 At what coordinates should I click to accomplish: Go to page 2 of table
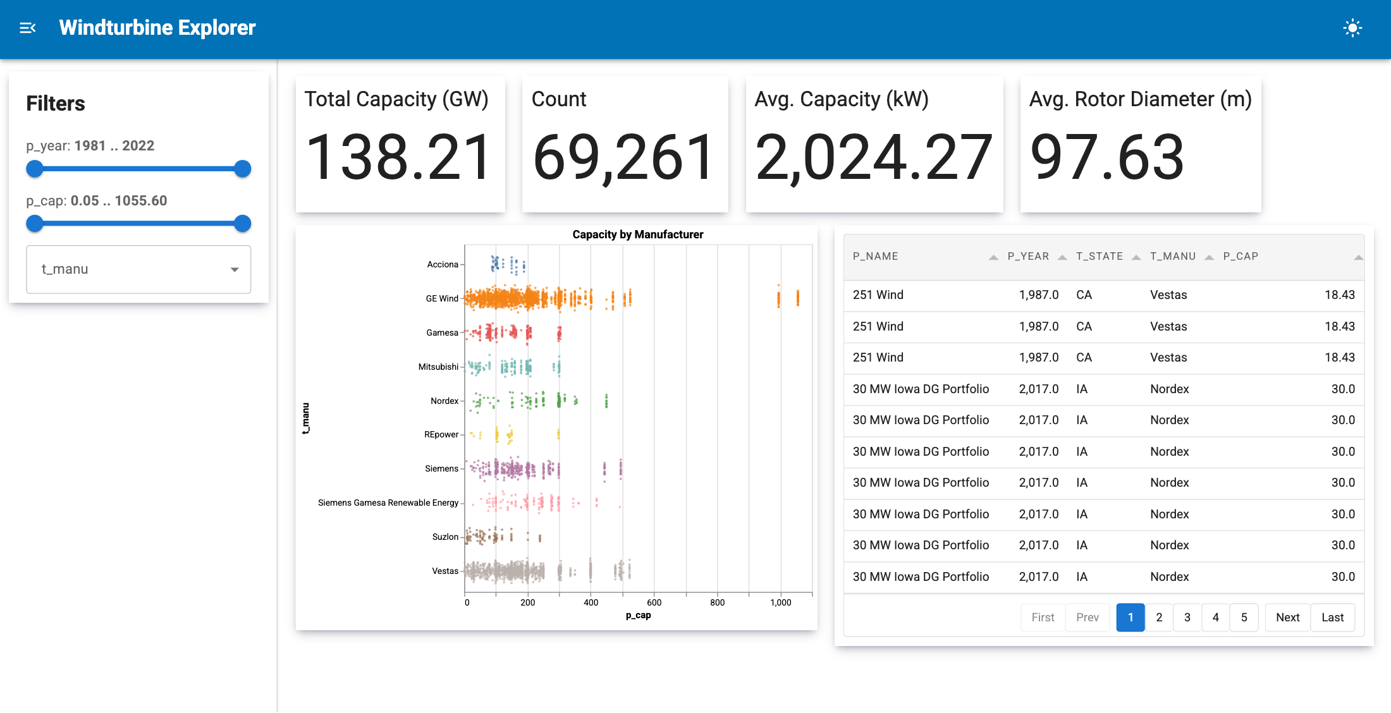pyautogui.click(x=1159, y=618)
